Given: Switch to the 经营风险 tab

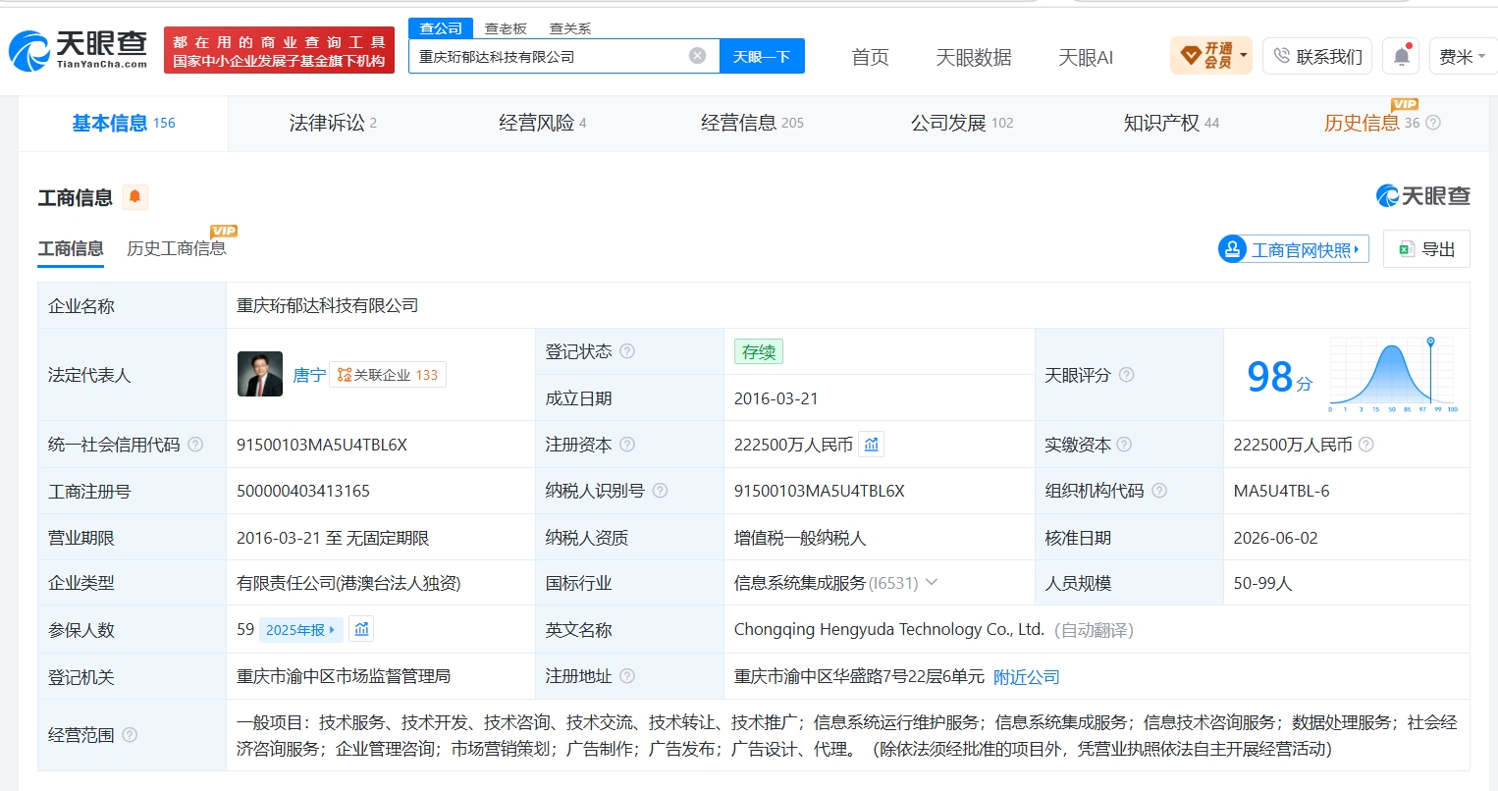Looking at the screenshot, I should pyautogui.click(x=543, y=123).
